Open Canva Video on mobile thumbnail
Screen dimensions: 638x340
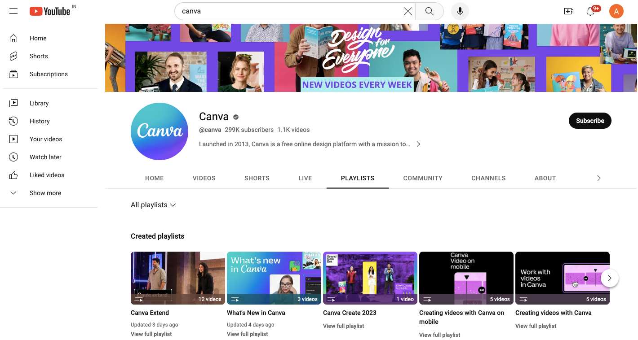(466, 278)
